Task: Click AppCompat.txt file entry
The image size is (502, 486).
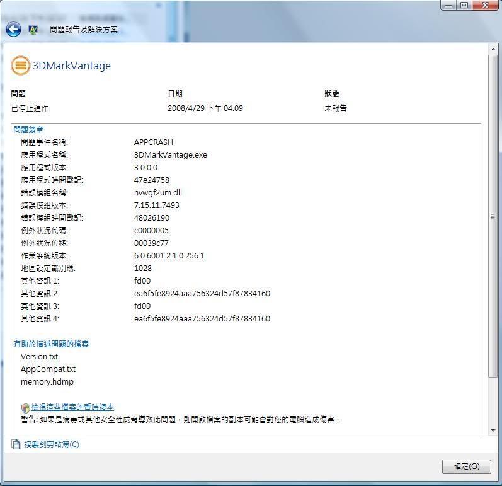Action: click(x=48, y=369)
